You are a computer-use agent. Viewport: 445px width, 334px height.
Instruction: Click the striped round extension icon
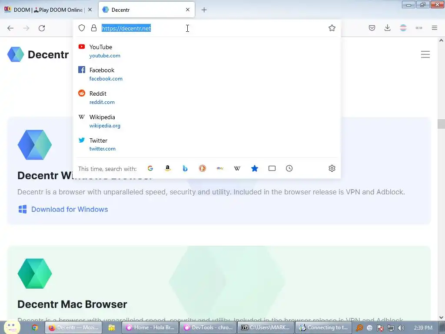(403, 28)
